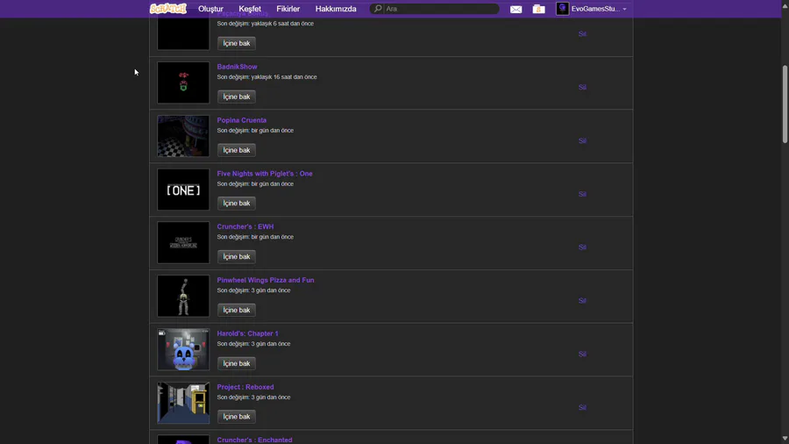
Task: Open the My Stuff folder icon
Action: point(538,9)
